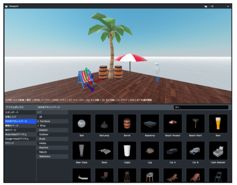Pick the Cap asset
This screenshot has width=237, height=185.
[150, 151]
